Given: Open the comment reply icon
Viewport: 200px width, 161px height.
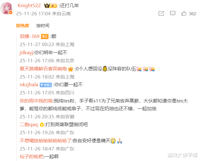Looking at the screenshot, I should click(172, 13).
